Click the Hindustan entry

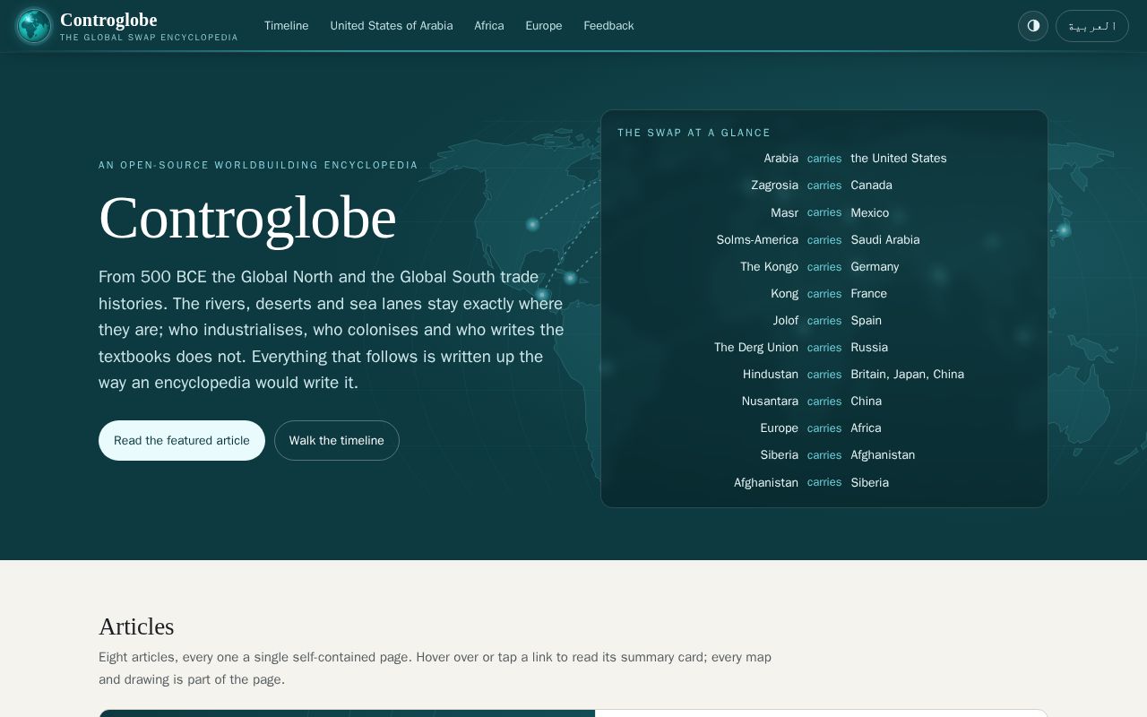coord(771,374)
